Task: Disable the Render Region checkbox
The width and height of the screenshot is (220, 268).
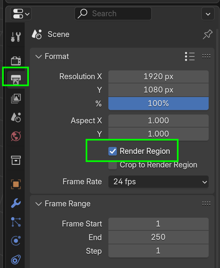Action: click(113, 151)
